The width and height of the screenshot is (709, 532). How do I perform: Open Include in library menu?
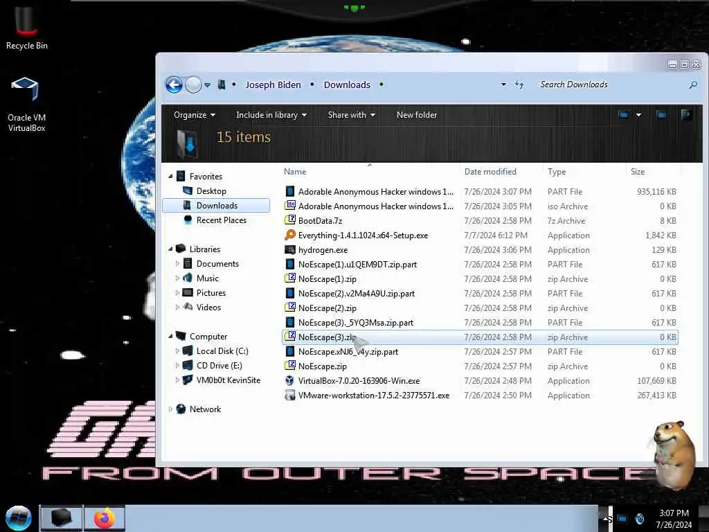click(271, 115)
